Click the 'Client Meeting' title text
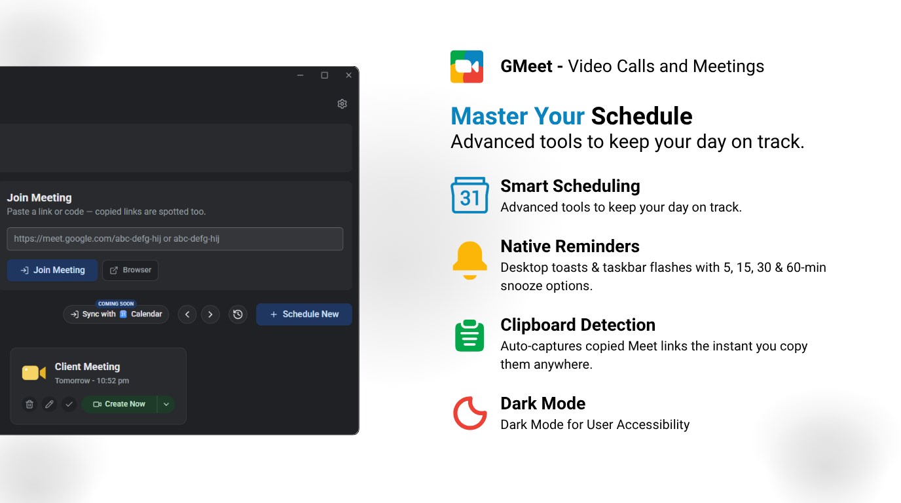Viewport: 901px width, 503px height. (87, 367)
